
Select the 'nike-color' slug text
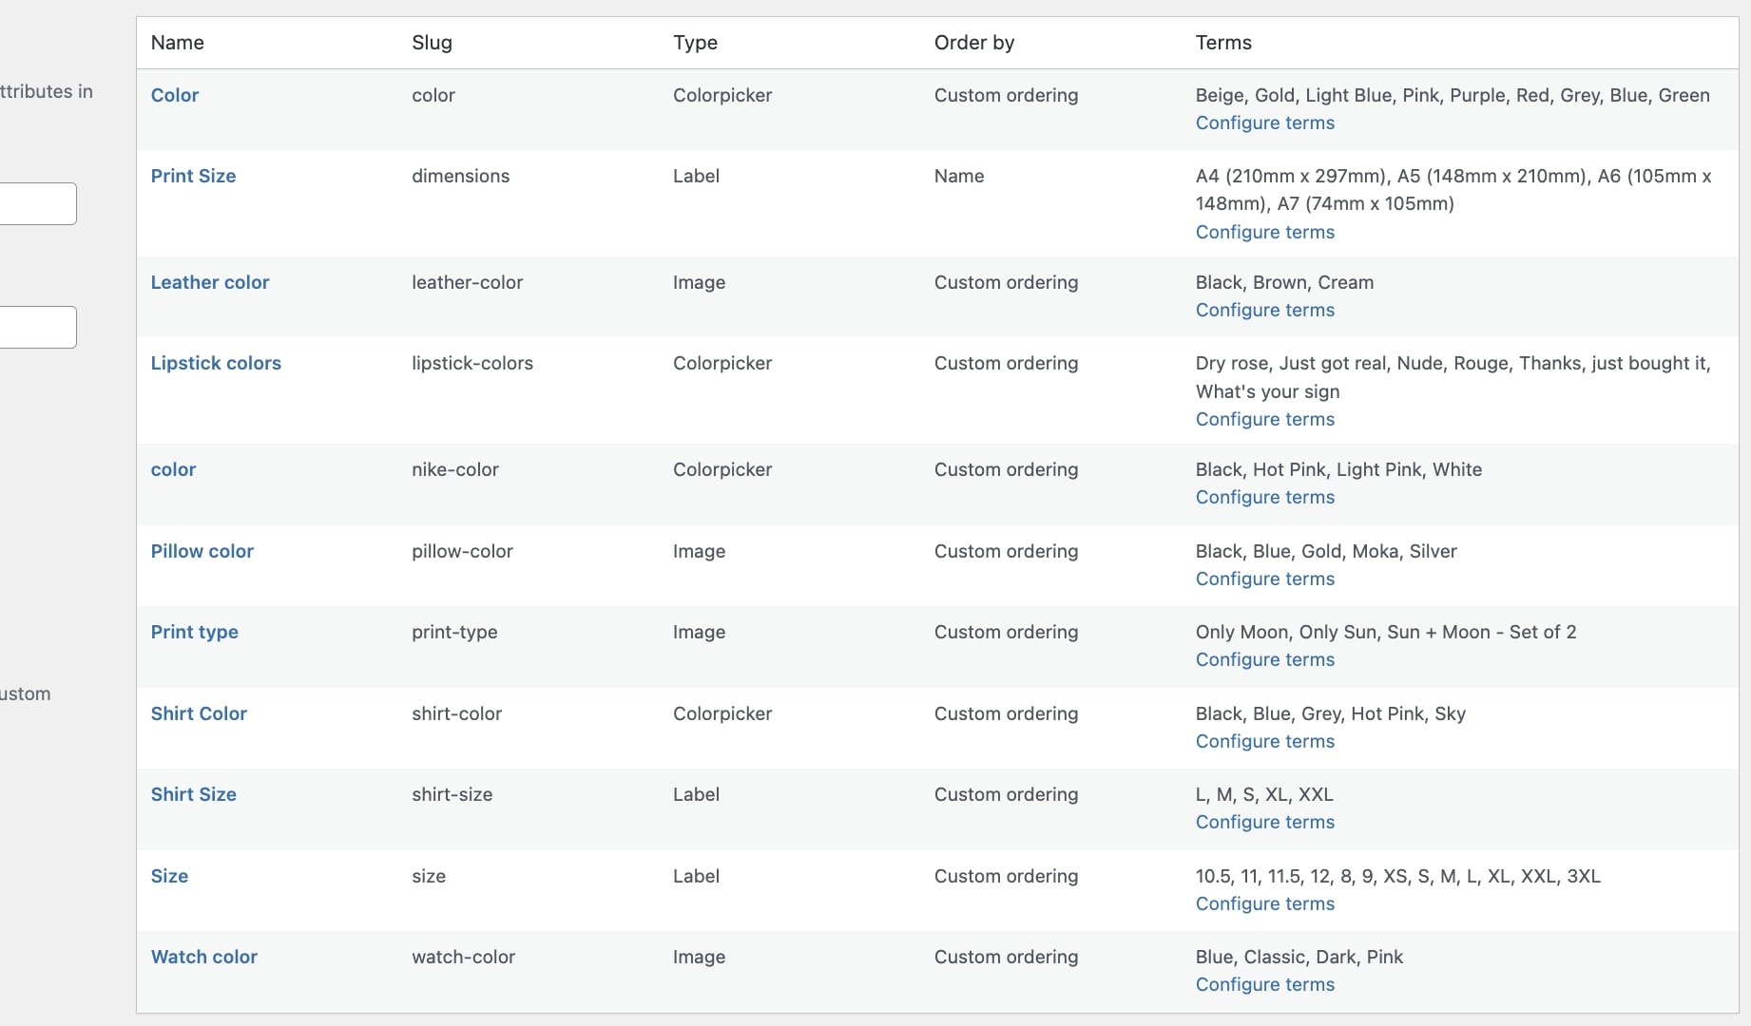455,469
